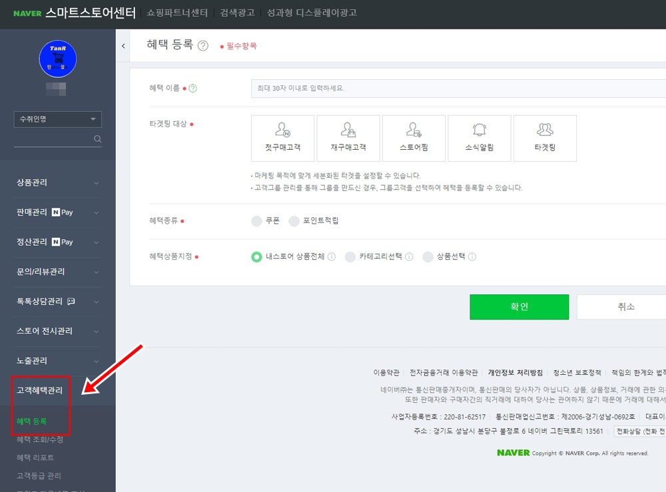Viewport: 666px width, 492px height.
Task: Click the NAVER footer logo
Action: pos(513,453)
